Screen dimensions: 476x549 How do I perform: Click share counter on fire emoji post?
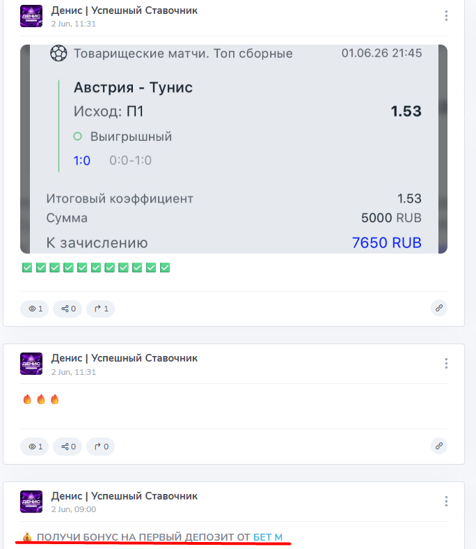coord(68,447)
